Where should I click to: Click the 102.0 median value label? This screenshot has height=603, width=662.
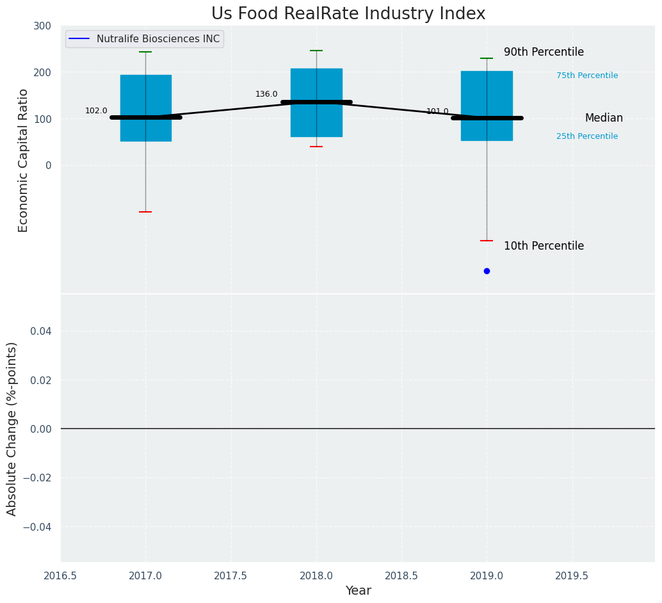[x=96, y=111]
